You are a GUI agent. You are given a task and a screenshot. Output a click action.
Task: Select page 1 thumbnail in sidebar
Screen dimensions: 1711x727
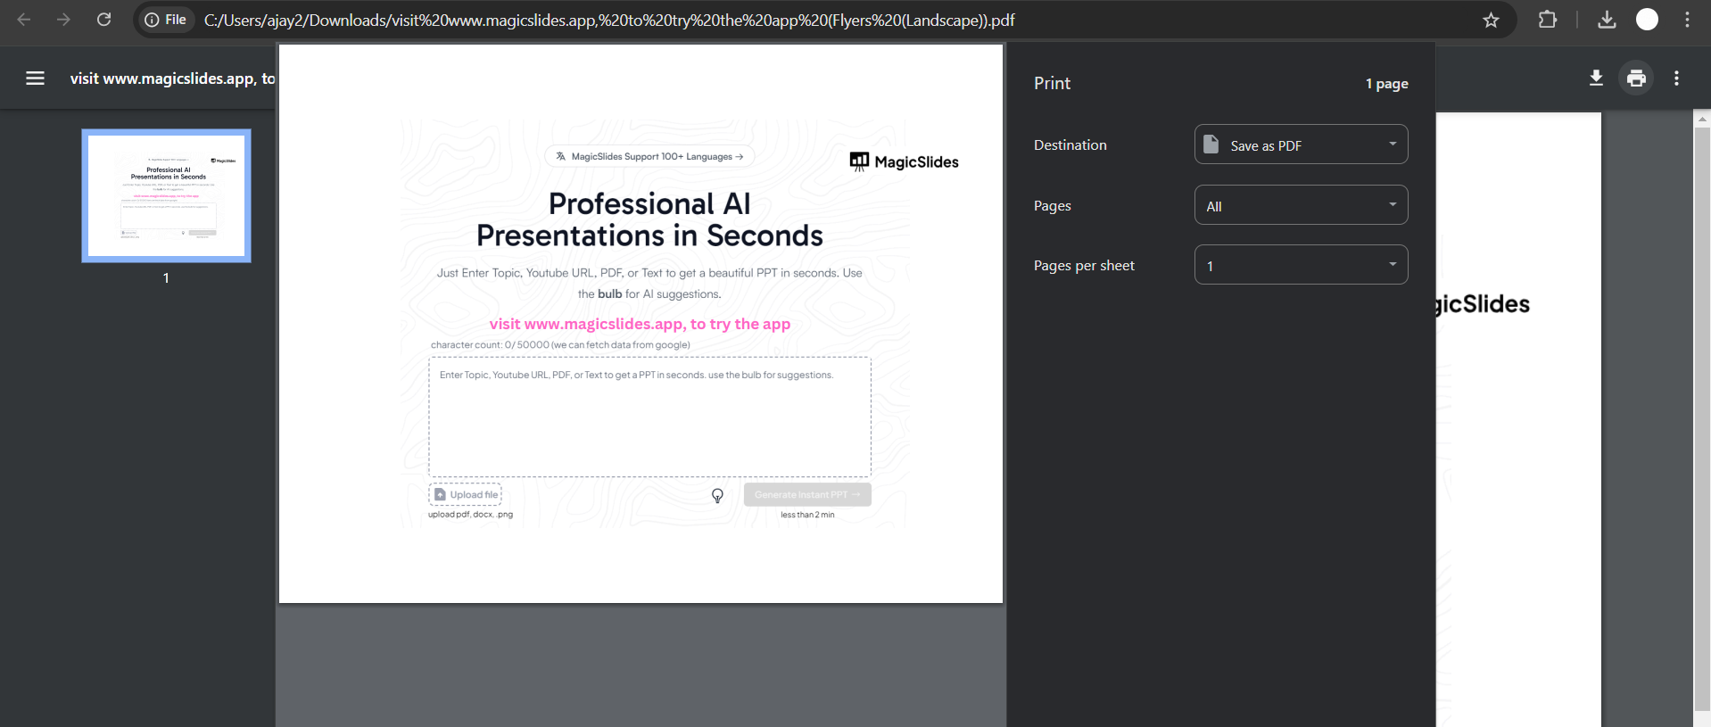[x=166, y=195]
